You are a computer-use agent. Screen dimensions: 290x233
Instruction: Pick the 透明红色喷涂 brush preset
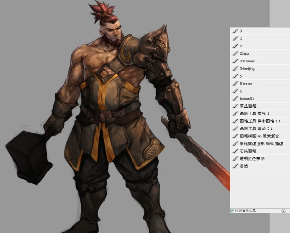pos(260,159)
